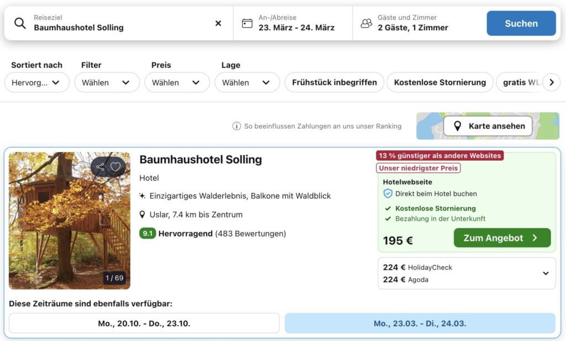Screen dimensions: 566x341
Task: Share the Baumhaushotel Solling listing
Action: point(100,166)
